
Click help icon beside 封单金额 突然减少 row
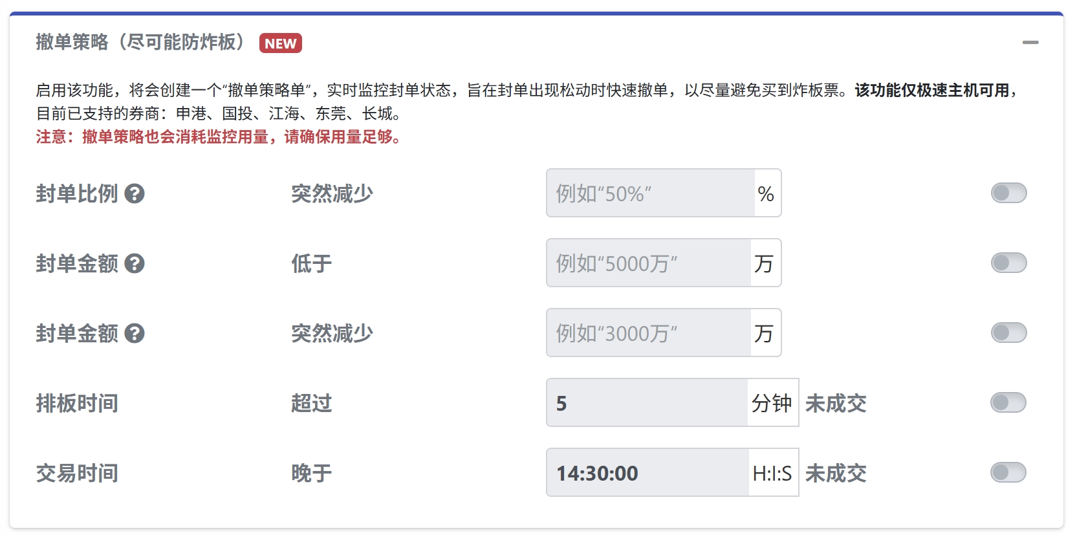[135, 333]
